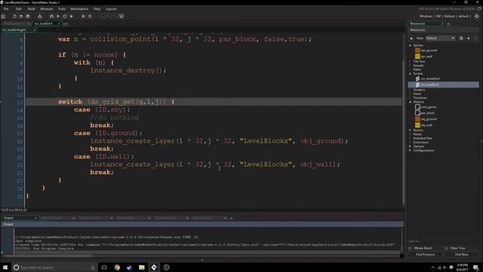The image size is (483, 272).
Task: Click the Zoom reset toolbar icon
Action: click(x=108, y=17)
